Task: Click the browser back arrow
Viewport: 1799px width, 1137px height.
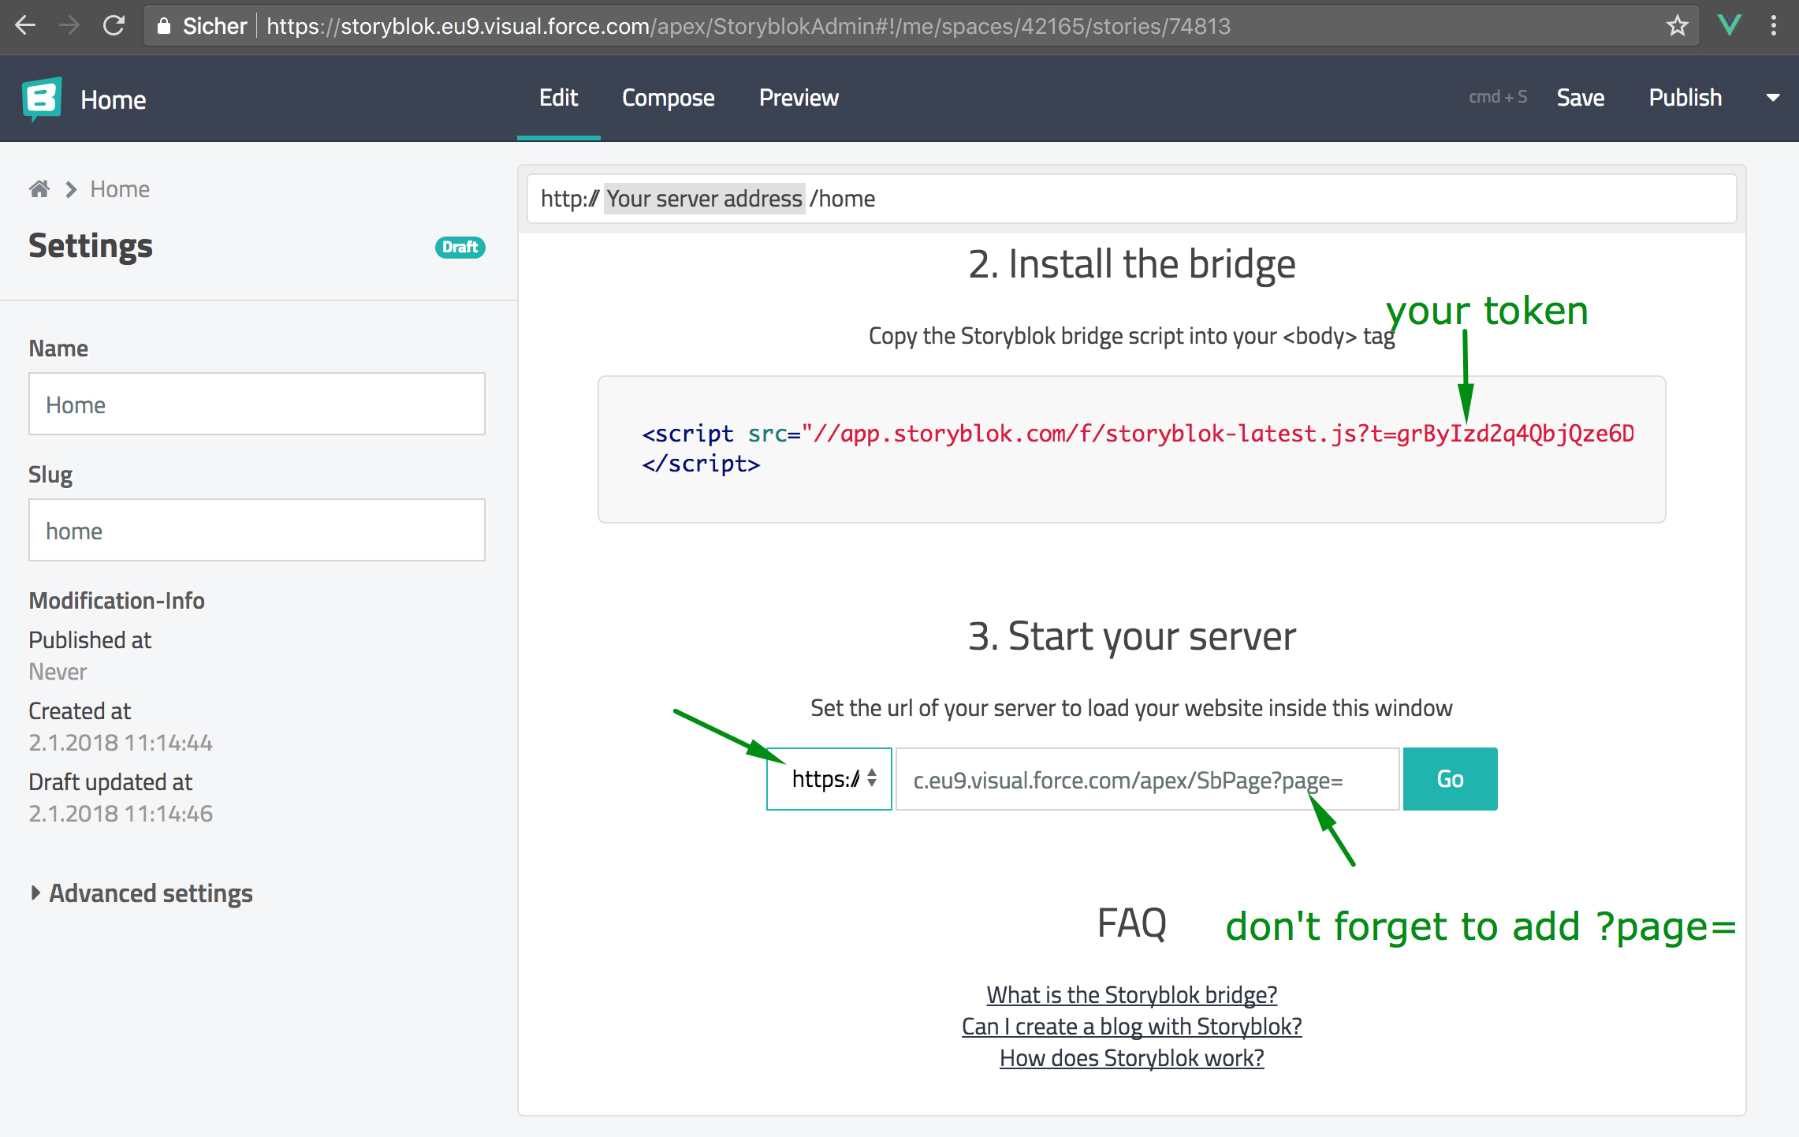Action: (x=25, y=26)
